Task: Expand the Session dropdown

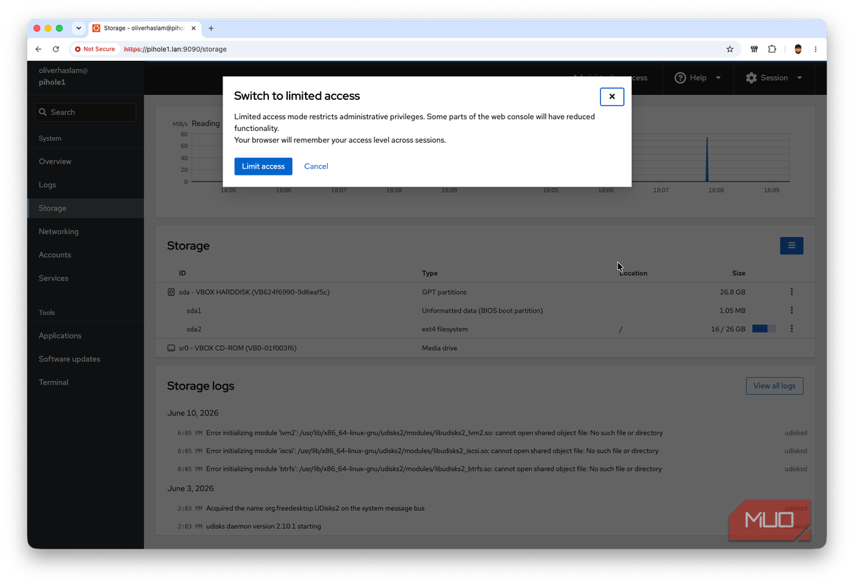Action: pyautogui.click(x=774, y=78)
